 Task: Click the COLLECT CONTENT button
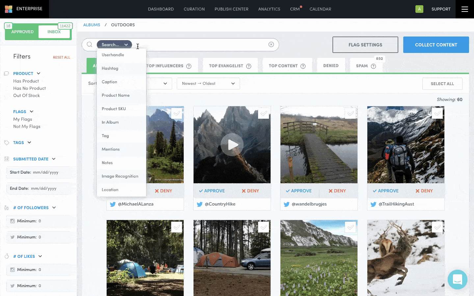pos(436,44)
